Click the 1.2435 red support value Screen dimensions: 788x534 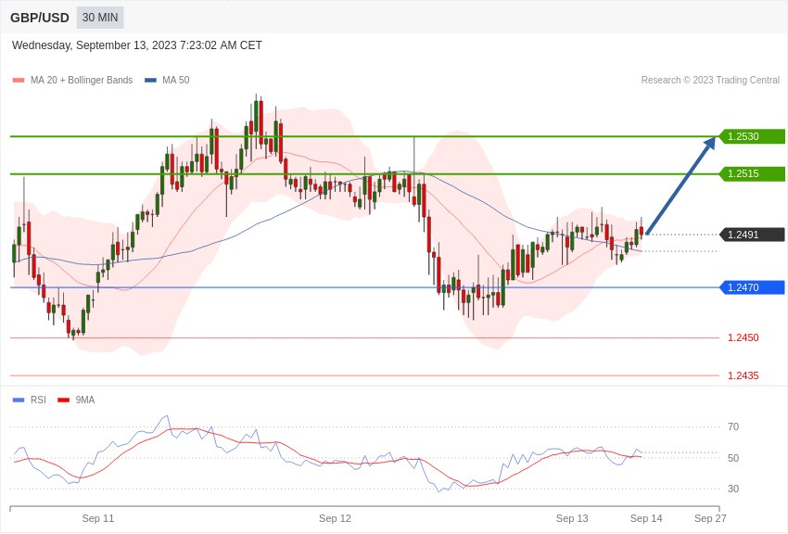(x=744, y=375)
